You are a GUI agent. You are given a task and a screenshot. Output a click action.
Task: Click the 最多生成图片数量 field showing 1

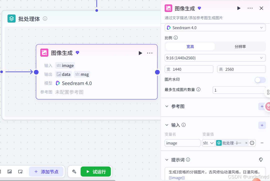pos(239,90)
